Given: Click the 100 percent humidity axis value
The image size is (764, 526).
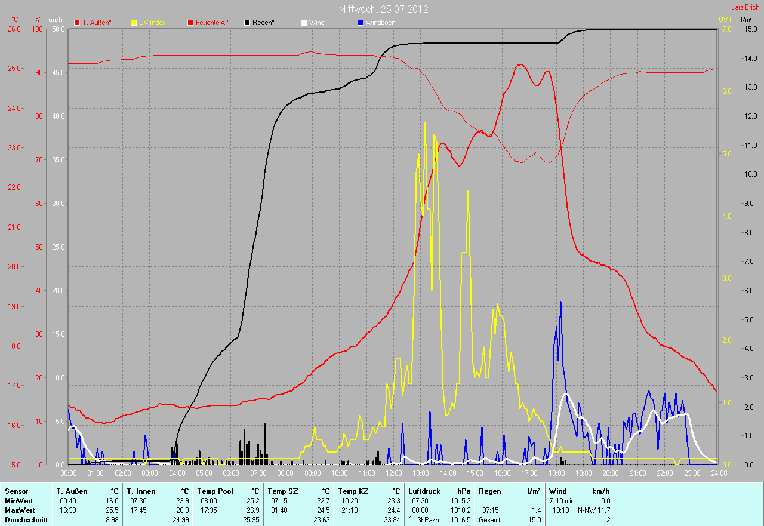Looking at the screenshot, I should coord(38,29).
